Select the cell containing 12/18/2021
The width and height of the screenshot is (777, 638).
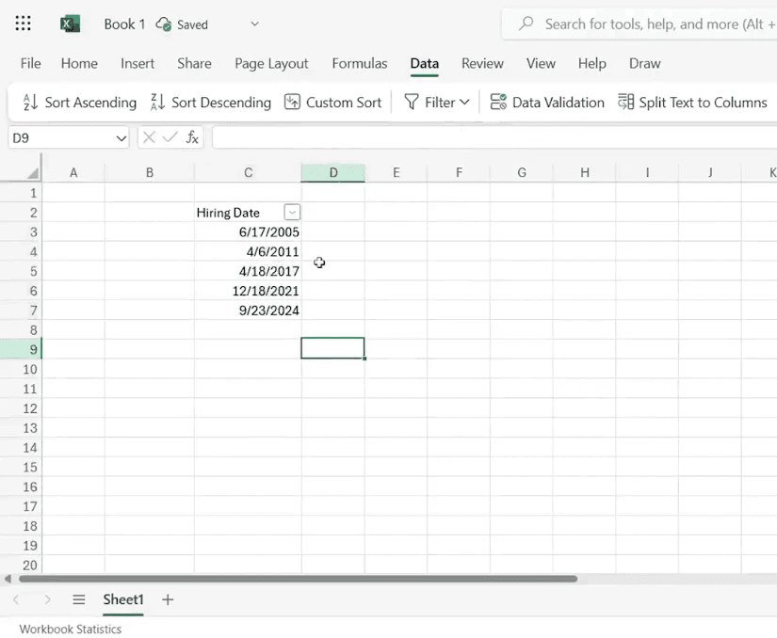[x=248, y=291]
